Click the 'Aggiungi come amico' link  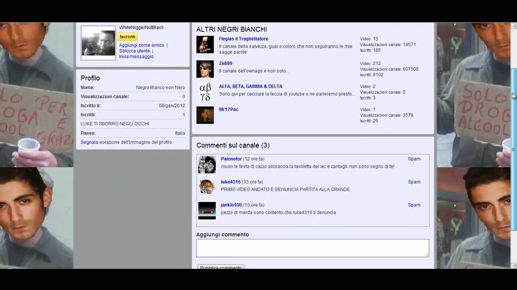coord(141,46)
